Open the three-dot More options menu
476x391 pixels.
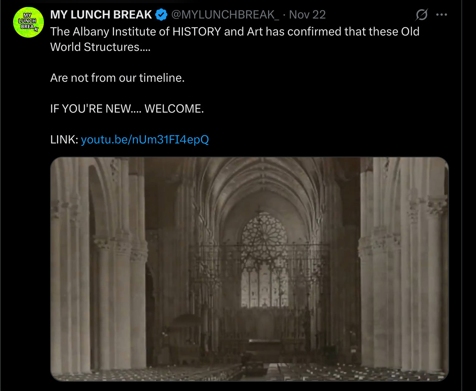pyautogui.click(x=441, y=15)
